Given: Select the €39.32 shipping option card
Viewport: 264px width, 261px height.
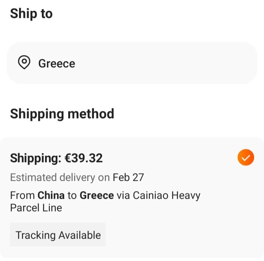Looking at the screenshot, I should click(132, 198).
